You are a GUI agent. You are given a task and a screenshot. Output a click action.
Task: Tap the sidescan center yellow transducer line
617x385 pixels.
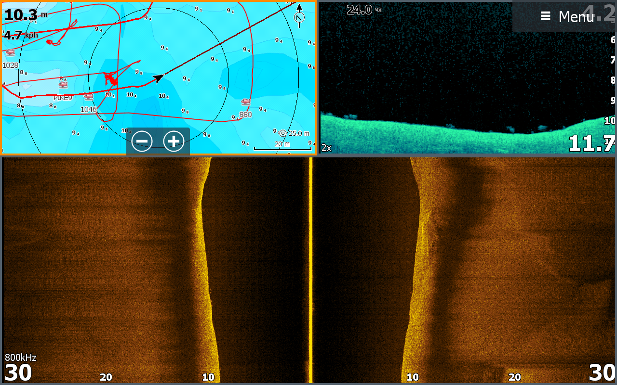[x=310, y=269]
